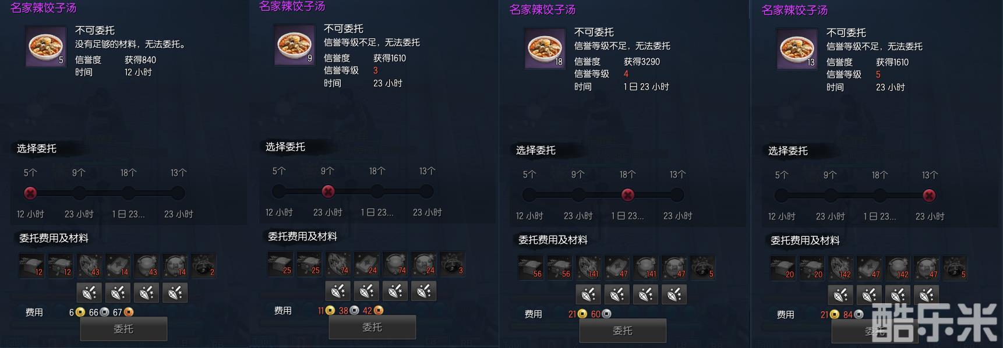Click 委托 button below cost 21 60
The width and height of the screenshot is (1003, 348).
click(x=623, y=331)
